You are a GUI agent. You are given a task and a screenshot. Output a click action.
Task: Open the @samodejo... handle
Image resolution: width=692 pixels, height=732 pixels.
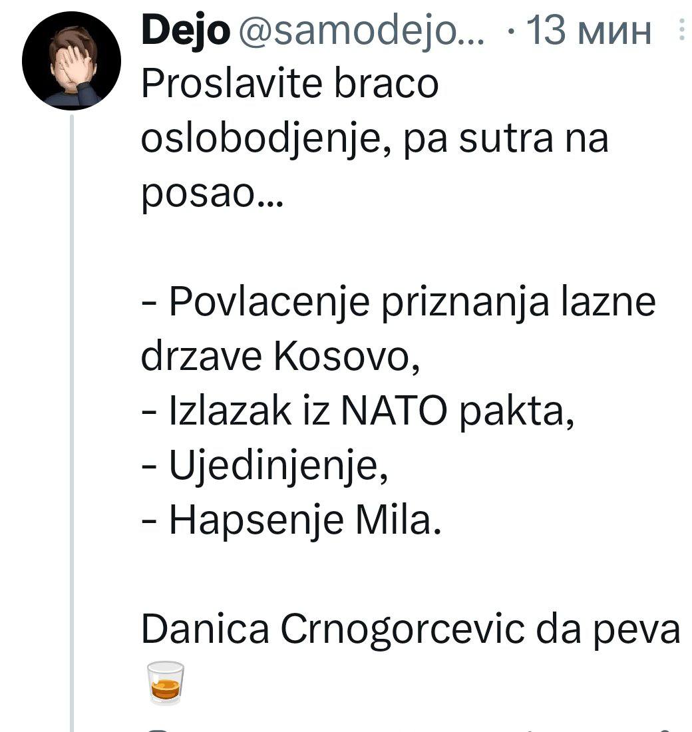coord(362,31)
